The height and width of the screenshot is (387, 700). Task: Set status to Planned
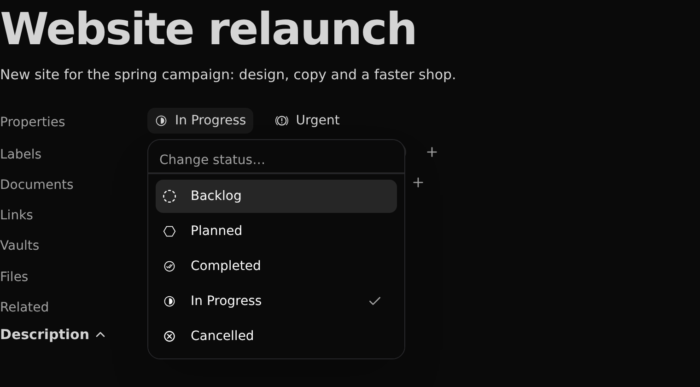coord(276,231)
